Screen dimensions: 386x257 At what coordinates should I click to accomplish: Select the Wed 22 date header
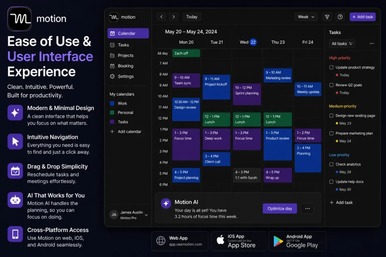248,42
